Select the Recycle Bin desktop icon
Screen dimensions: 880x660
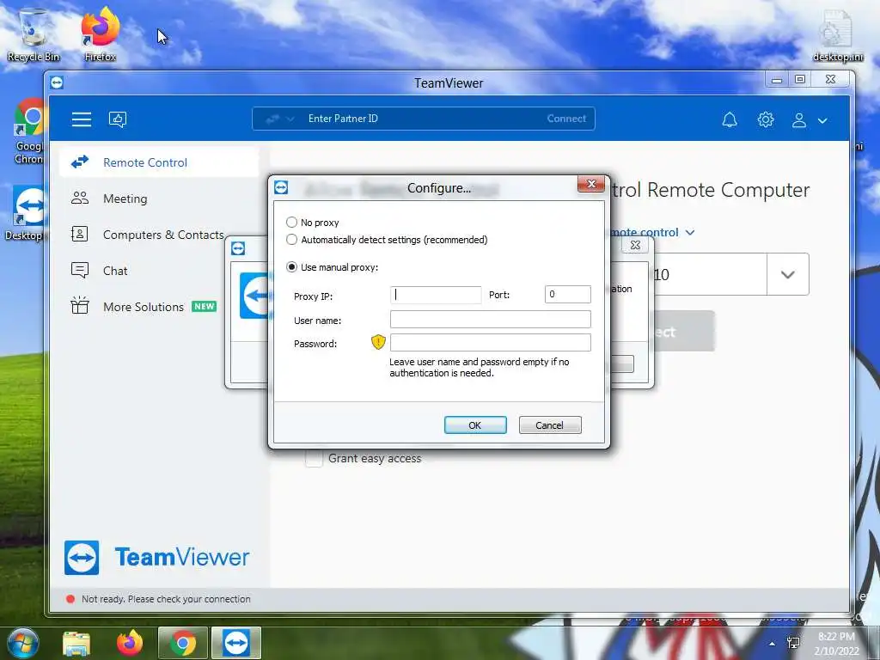pyautogui.click(x=34, y=35)
